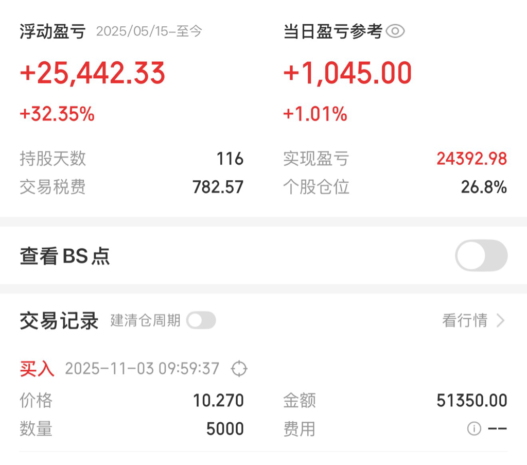Image resolution: width=527 pixels, height=465 pixels.
Task: Tap the 当日盈亏参考 heading text
Action: 333,31
